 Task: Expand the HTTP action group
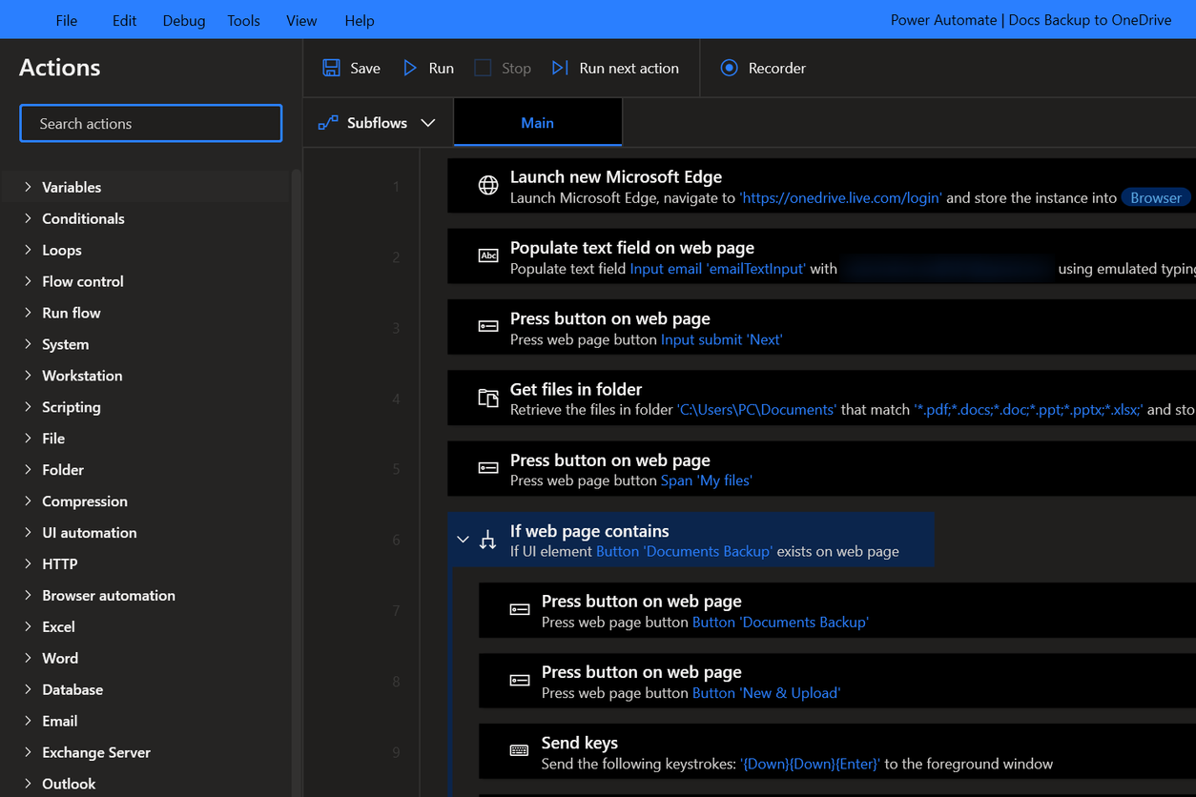28,564
